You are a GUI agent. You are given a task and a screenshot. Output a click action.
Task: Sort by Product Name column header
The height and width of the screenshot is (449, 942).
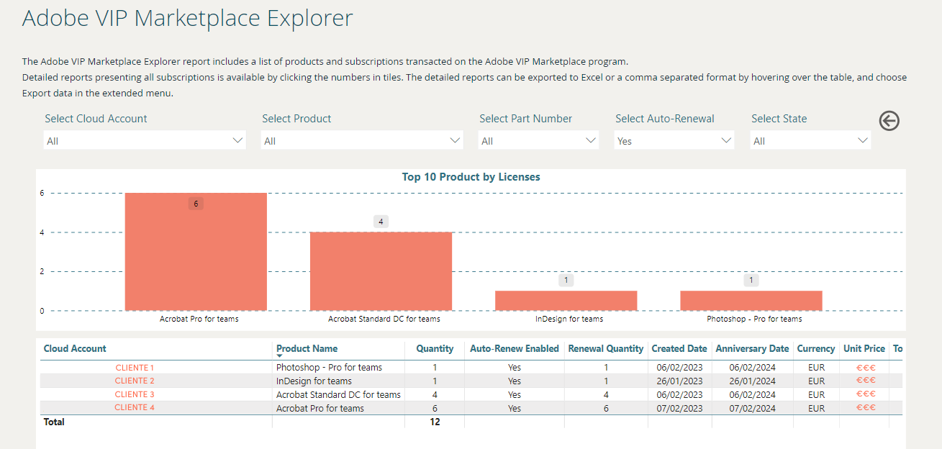point(307,348)
